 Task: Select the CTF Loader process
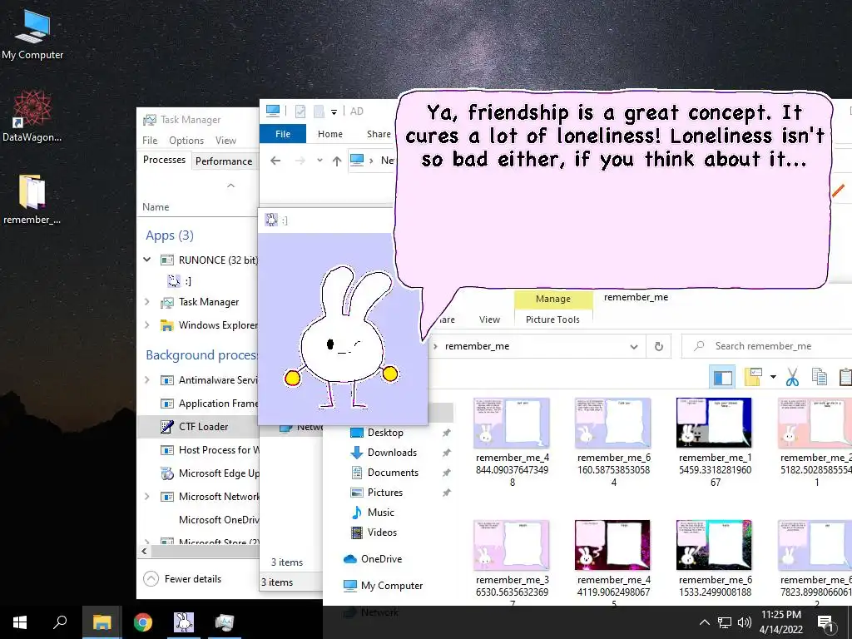point(198,427)
